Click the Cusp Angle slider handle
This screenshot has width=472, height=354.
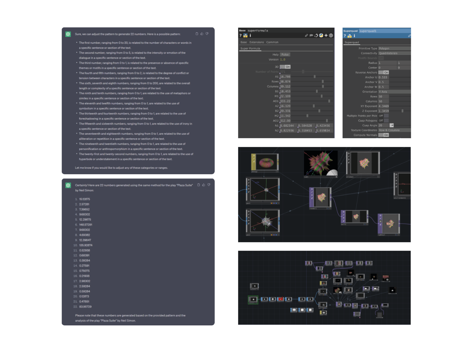(x=392, y=125)
